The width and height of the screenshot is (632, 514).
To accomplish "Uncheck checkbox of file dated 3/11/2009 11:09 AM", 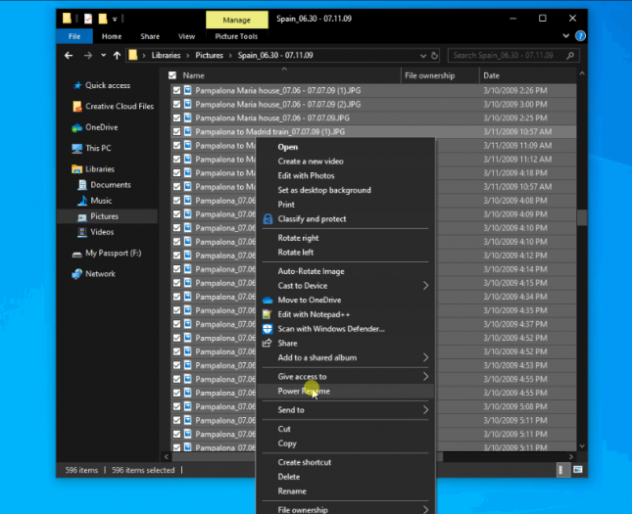I will click(176, 146).
